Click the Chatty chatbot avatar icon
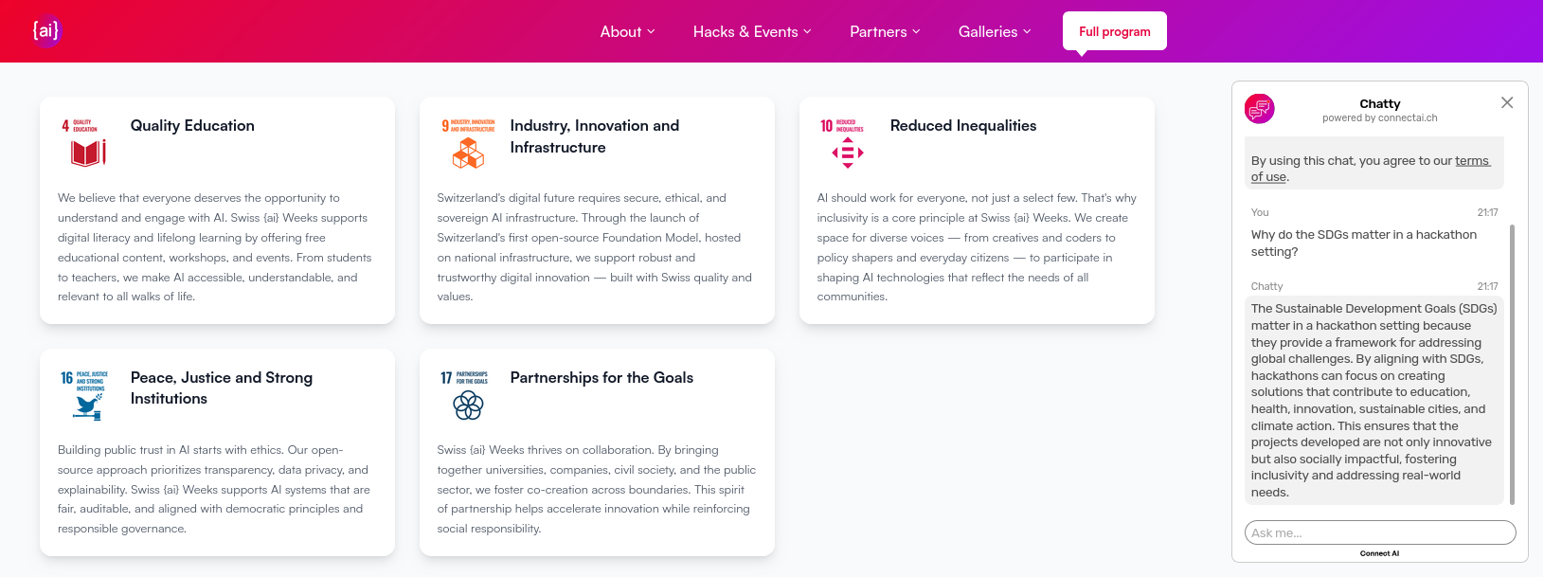This screenshot has width=1544, height=577. [1260, 110]
